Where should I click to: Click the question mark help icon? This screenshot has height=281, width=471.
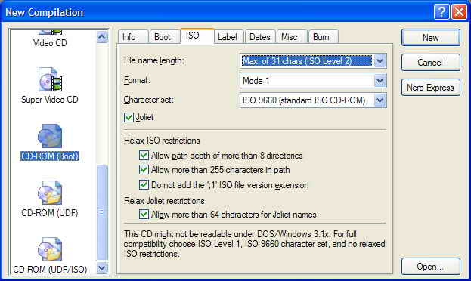pos(442,12)
